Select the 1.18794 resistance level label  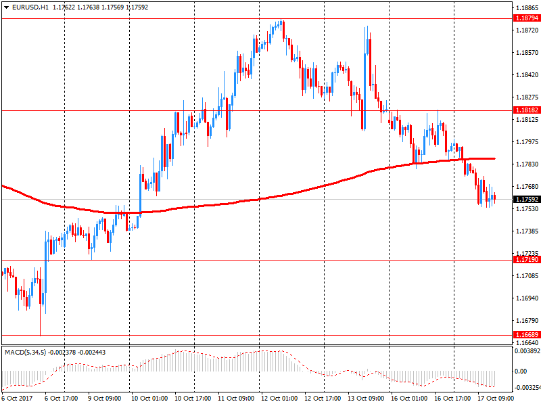coord(527,18)
